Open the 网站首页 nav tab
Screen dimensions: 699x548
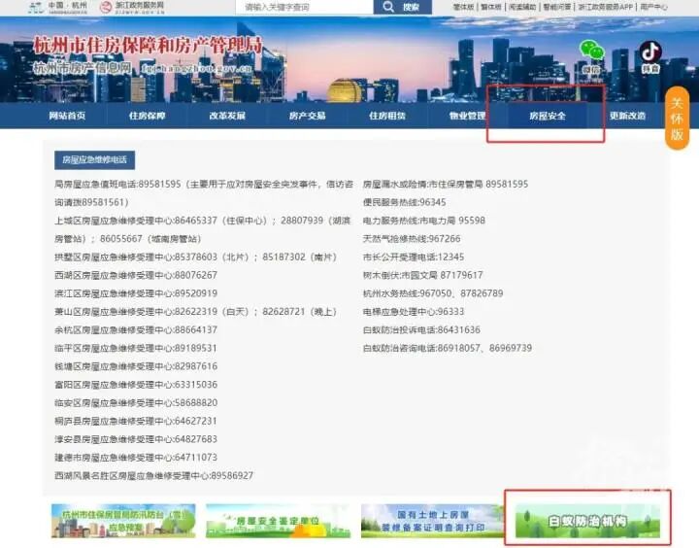point(67,116)
